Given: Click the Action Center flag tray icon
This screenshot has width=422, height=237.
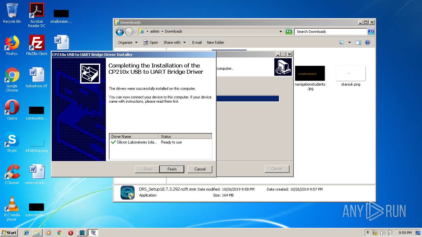Looking at the screenshot, I should [390, 233].
